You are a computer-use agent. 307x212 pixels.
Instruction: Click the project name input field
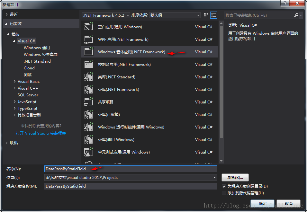coord(131,169)
